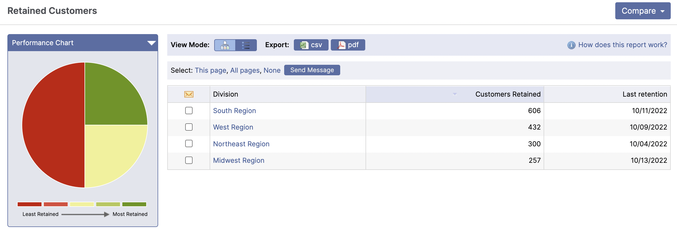Open the South Region division
The image size is (677, 229).
[x=234, y=111]
